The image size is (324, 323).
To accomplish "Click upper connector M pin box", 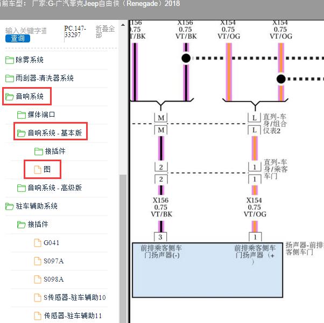I will click(x=161, y=118).
